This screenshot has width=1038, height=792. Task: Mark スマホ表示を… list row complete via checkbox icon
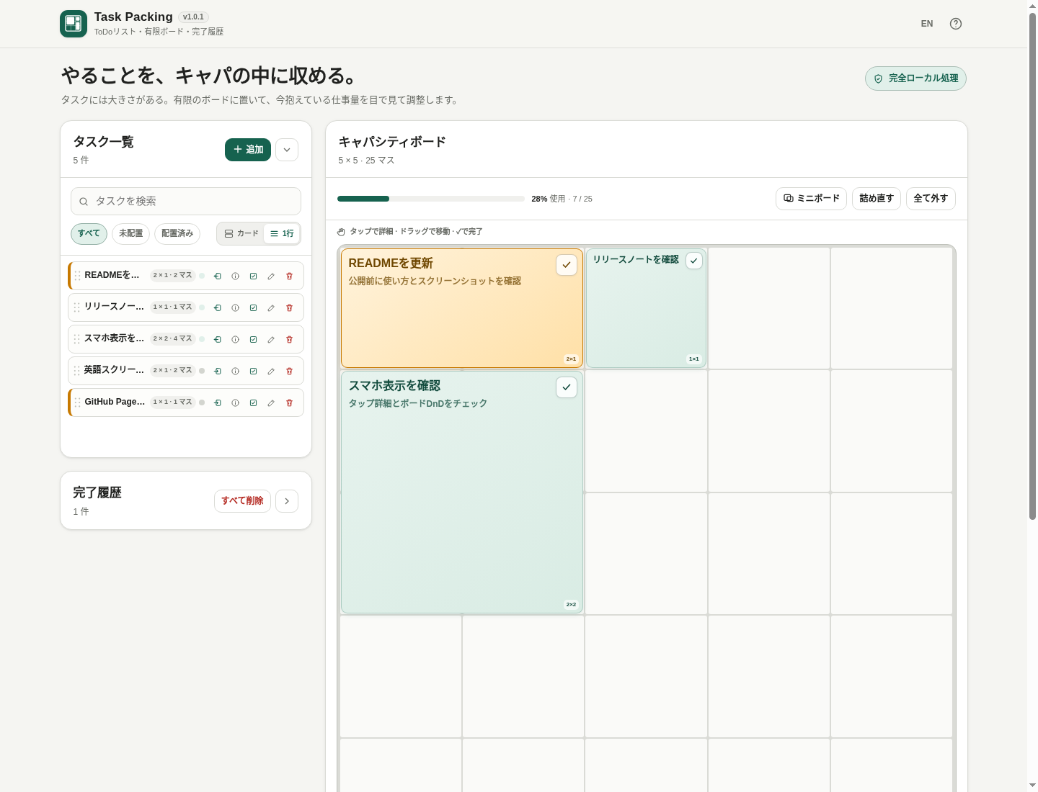[253, 339]
